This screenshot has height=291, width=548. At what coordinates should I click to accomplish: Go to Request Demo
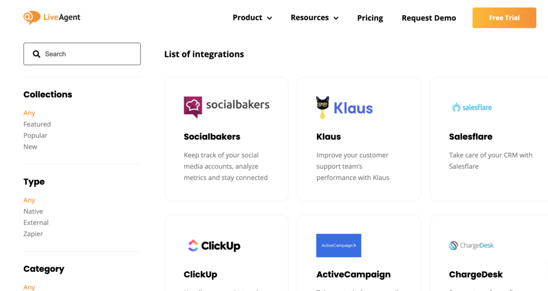429,18
